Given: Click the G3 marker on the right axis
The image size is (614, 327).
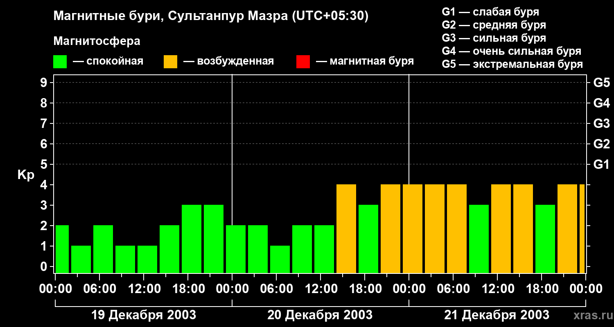Looking at the screenshot, I should (601, 123).
